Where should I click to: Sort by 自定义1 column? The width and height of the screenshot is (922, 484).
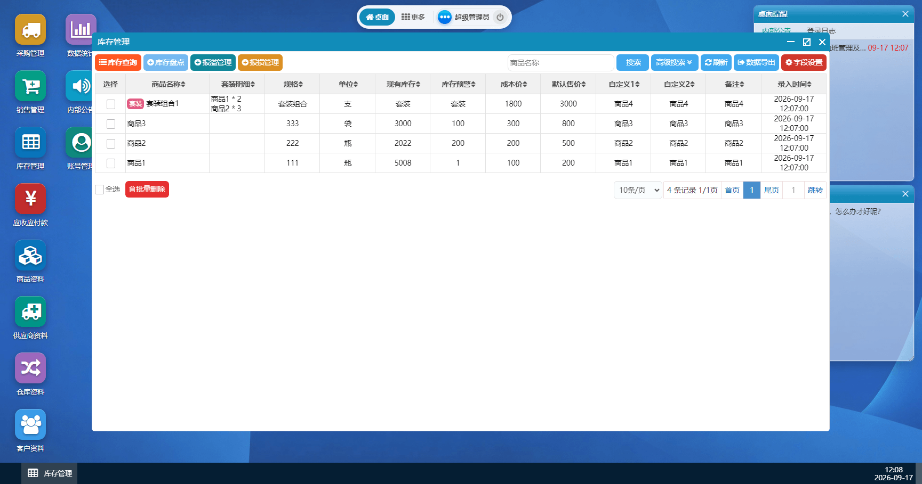pyautogui.click(x=624, y=84)
